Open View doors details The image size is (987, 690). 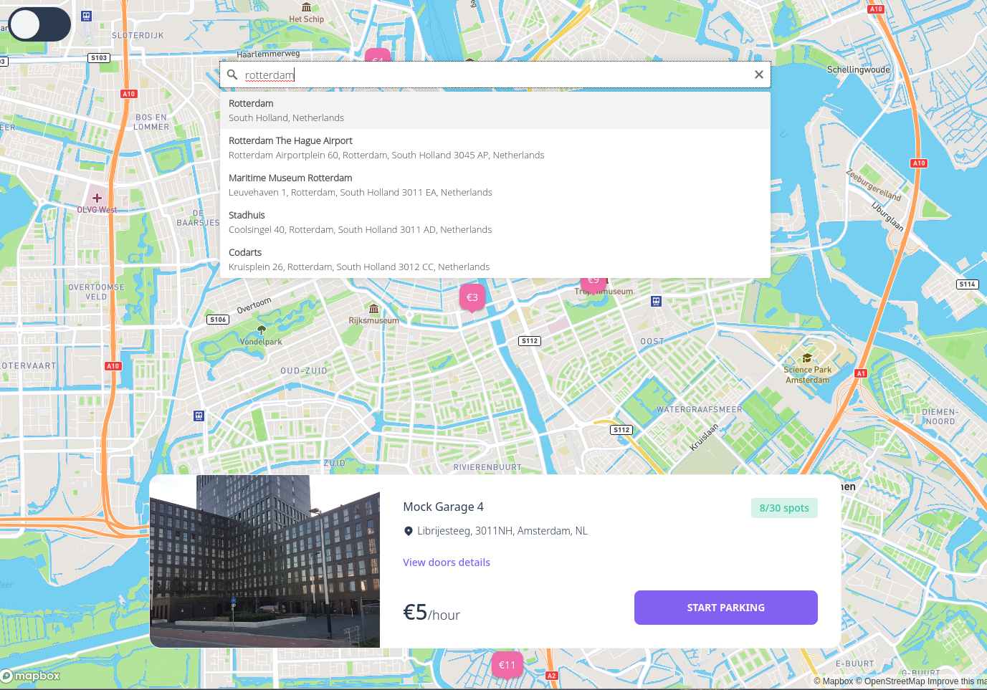coord(447,562)
